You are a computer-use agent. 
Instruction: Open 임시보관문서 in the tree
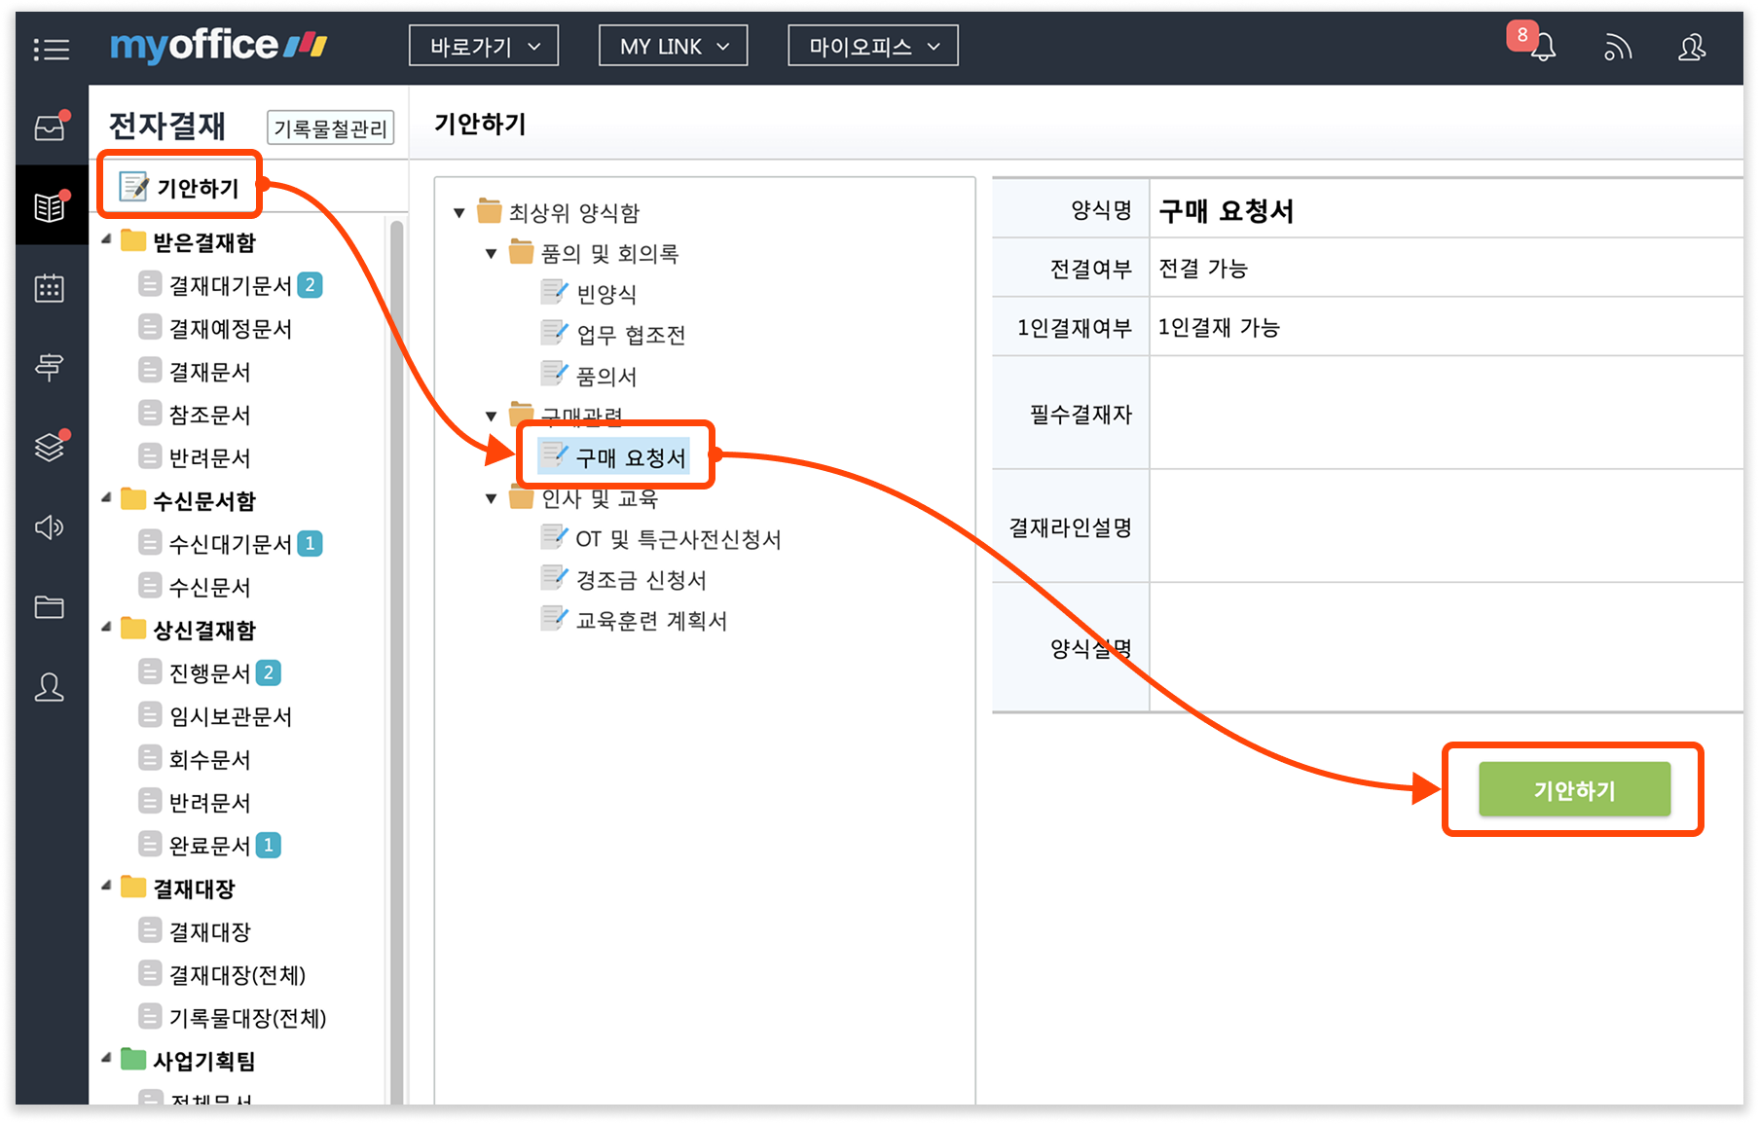click(231, 716)
